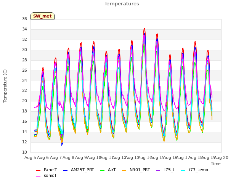244x183 pixels.
Task: Click the 14 y-axis tick label
Action: pyautogui.click(x=24, y=132)
